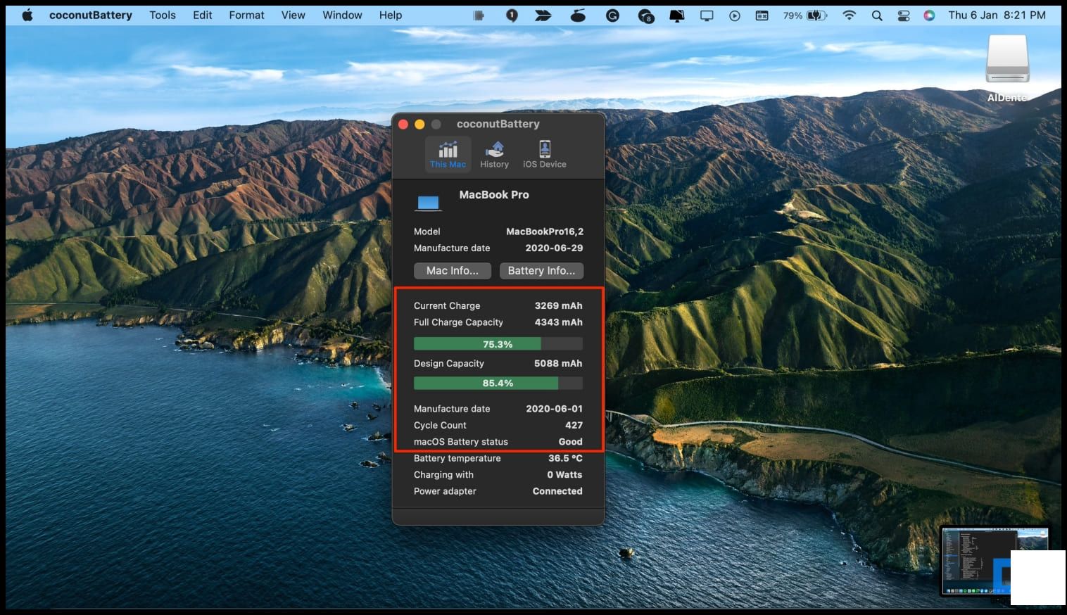This screenshot has width=1067, height=615.
Task: Open the Help menu
Action: (391, 15)
